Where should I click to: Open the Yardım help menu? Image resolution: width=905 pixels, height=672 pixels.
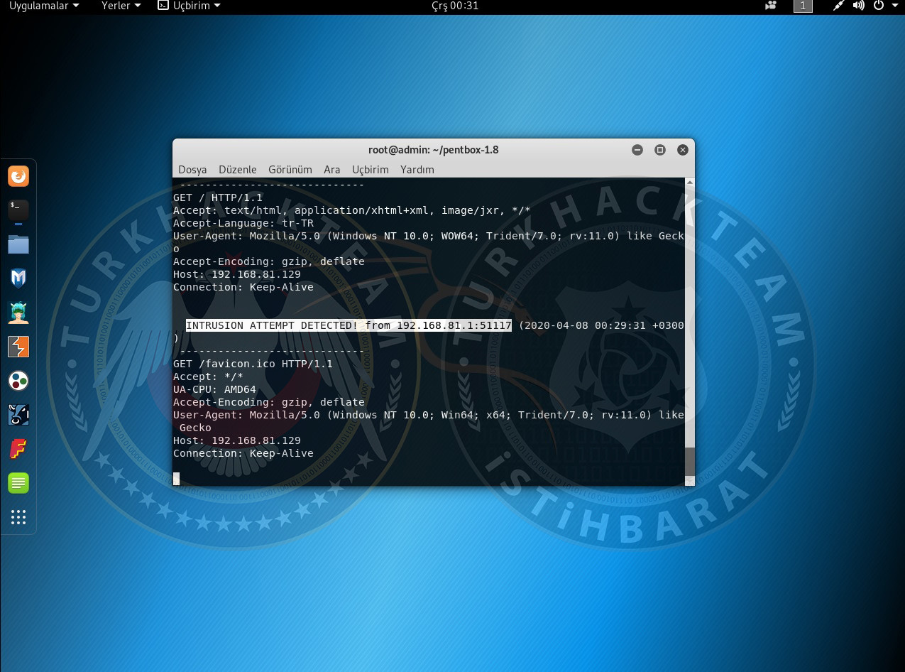pyautogui.click(x=417, y=170)
